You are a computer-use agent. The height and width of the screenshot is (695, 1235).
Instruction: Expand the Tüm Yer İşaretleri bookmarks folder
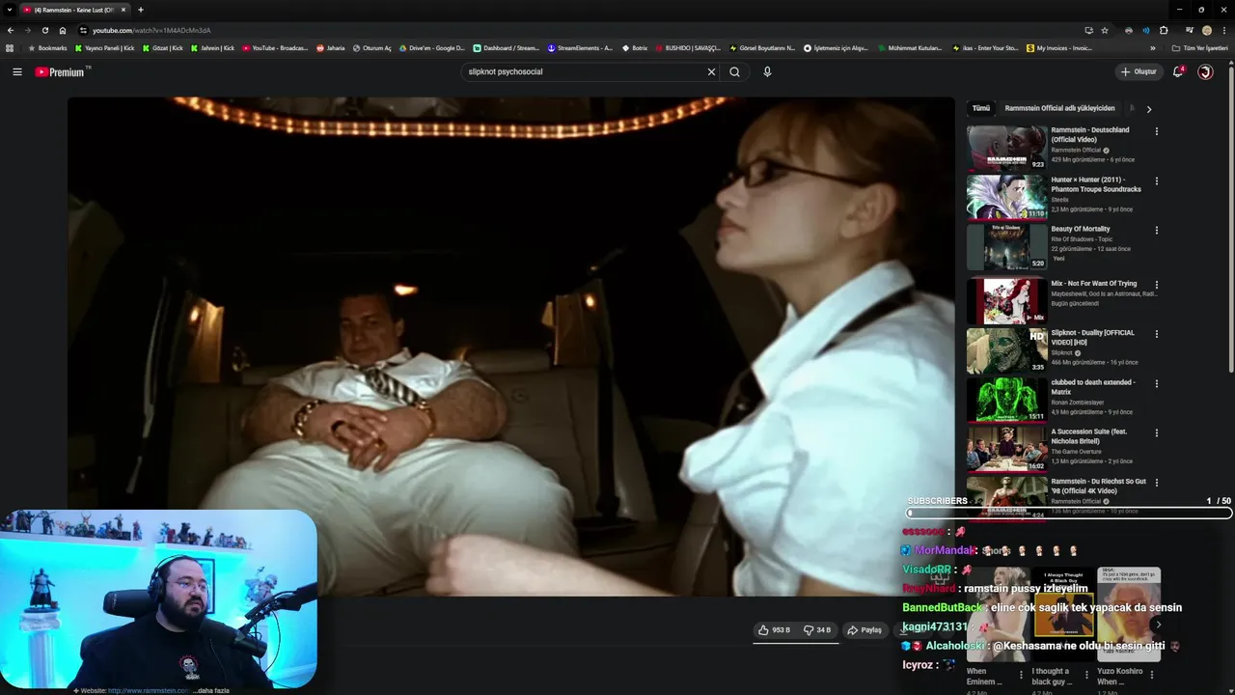[1200, 47]
